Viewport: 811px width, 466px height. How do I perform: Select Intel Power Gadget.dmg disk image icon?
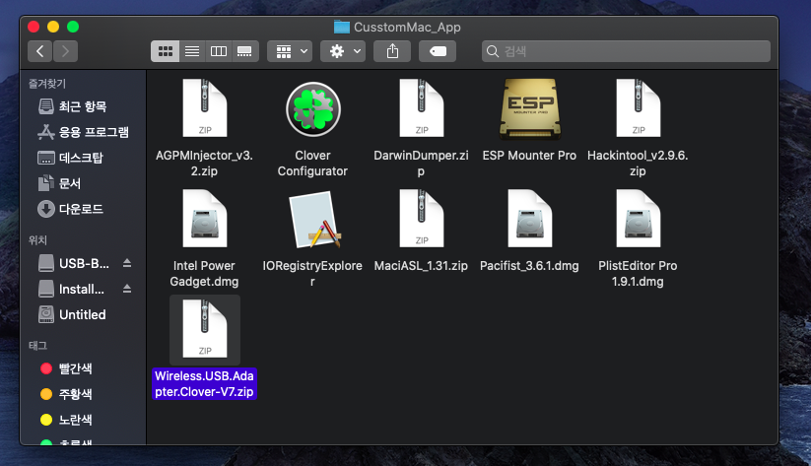[204, 219]
